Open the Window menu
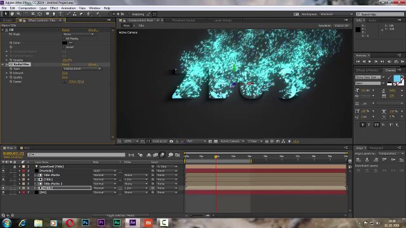The width and height of the screenshot is (406, 228). tap(95, 8)
